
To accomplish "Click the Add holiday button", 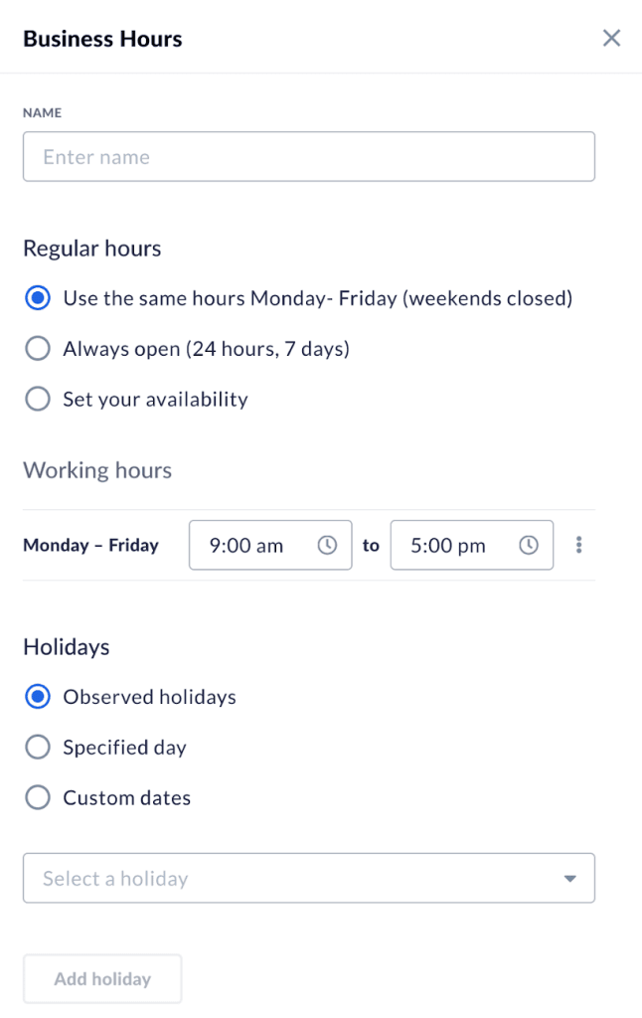I will (x=101, y=978).
